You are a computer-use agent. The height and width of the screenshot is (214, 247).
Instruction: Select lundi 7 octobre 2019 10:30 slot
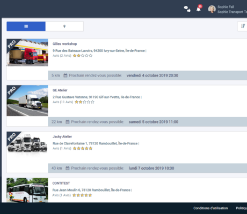[151, 168]
